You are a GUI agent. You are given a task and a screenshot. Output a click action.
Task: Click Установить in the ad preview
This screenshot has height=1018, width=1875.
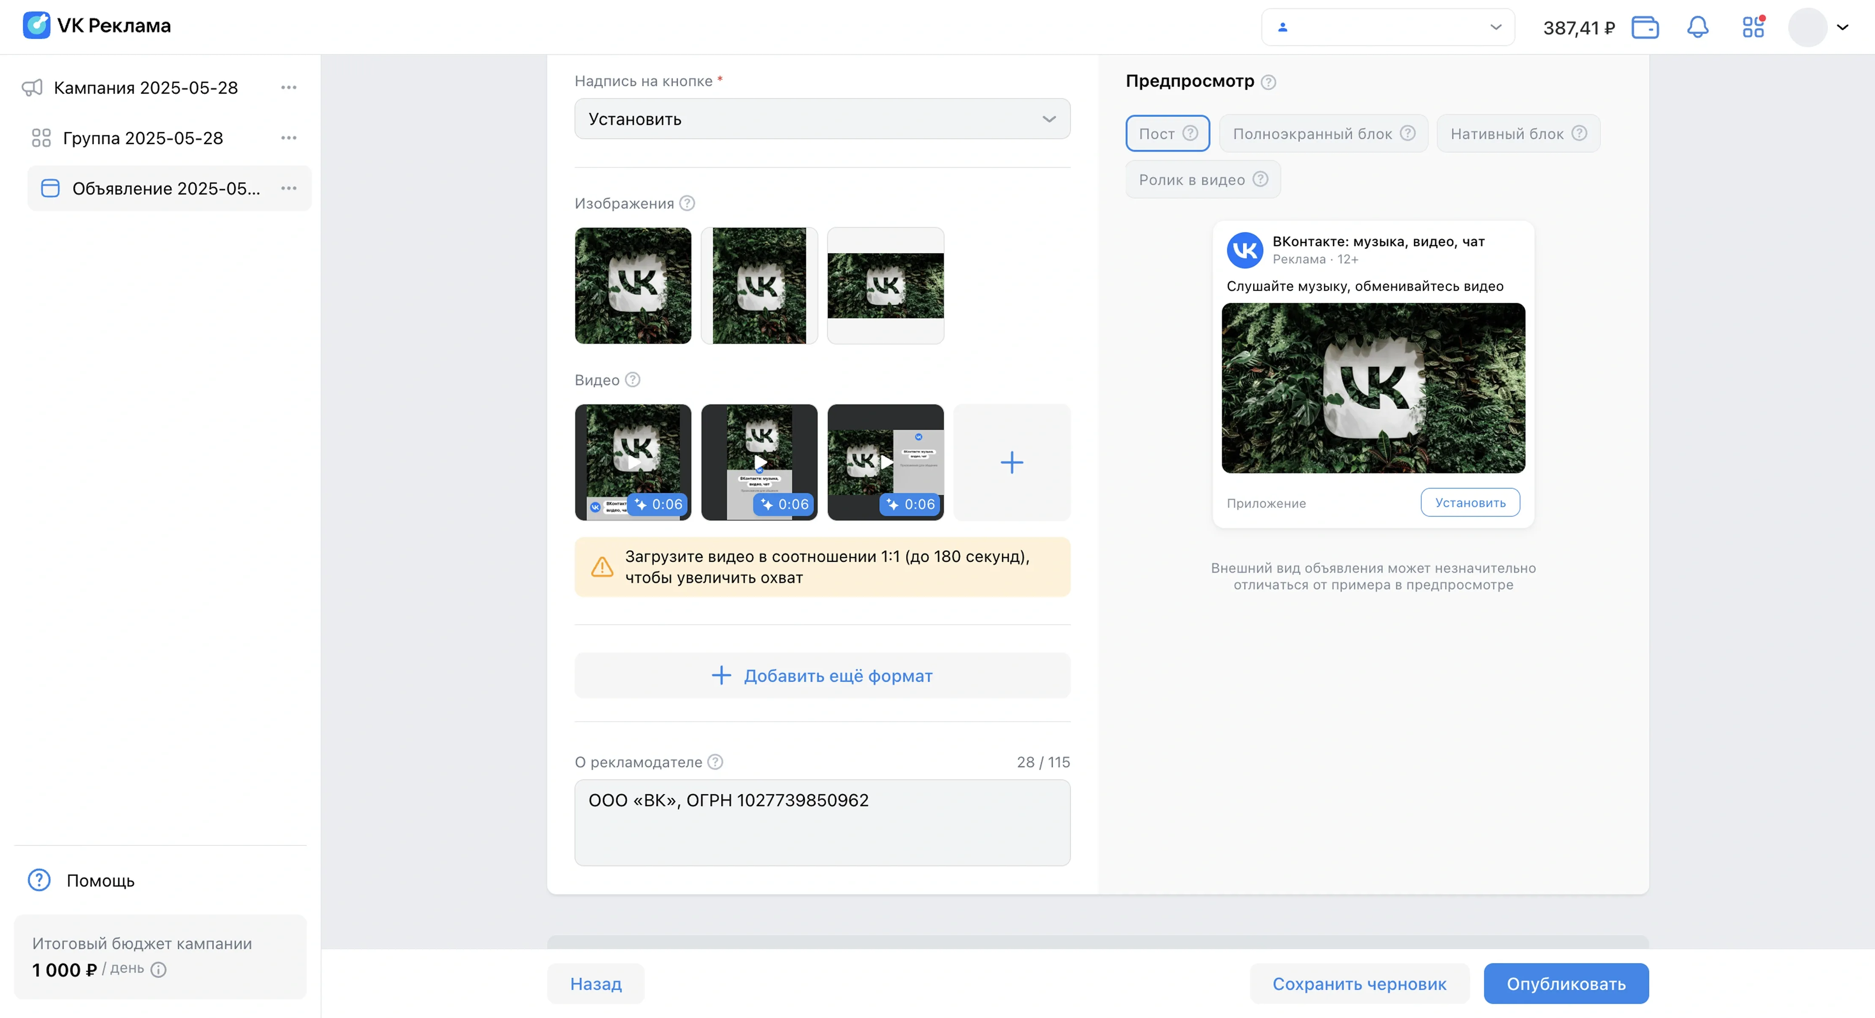click(x=1469, y=503)
